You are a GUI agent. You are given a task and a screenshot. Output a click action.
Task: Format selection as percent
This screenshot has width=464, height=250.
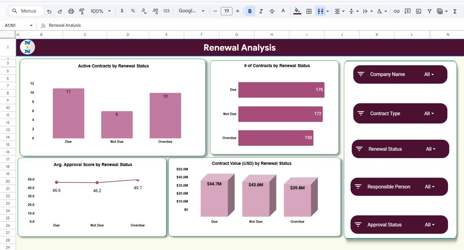click(x=133, y=11)
